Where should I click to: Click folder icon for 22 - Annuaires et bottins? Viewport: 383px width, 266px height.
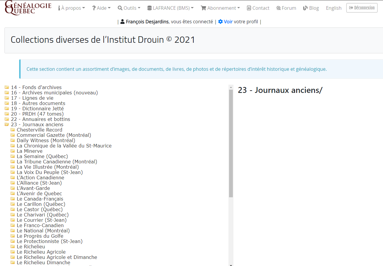coord(7,119)
